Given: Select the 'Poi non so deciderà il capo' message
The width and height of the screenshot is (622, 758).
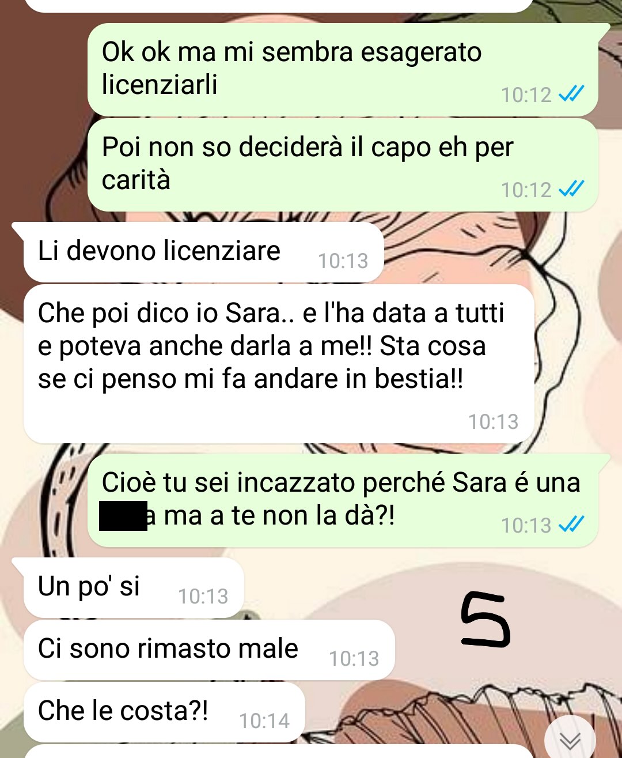Looking at the screenshot, I should coord(343,165).
